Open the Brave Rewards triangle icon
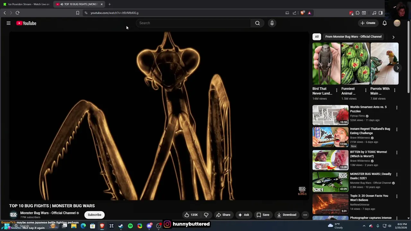The height and width of the screenshot is (231, 411). (x=309, y=13)
